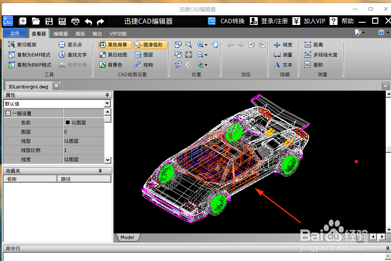Image resolution: width=391 pixels, height=261 pixels.
Task: Close the 3DLamborgini.dwg tab
Action: point(57,86)
